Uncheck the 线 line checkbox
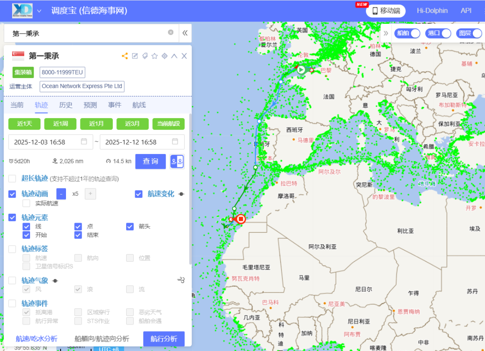This screenshot has height=351, width=485. tap(26, 226)
